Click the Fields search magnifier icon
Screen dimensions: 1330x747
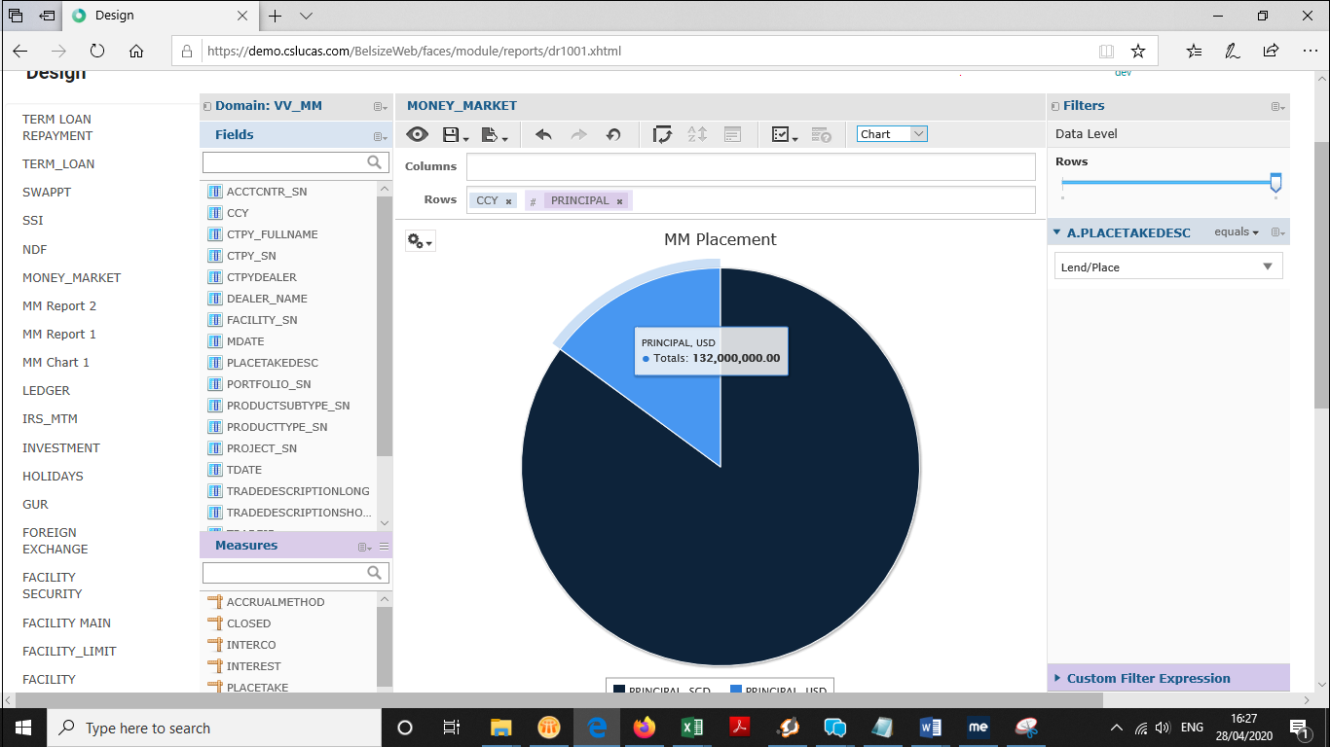click(375, 162)
